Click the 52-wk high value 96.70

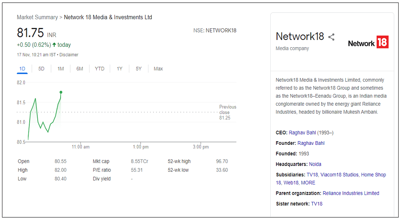[x=222, y=161]
